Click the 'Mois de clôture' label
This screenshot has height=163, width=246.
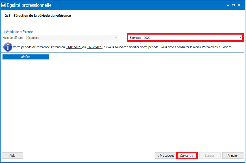13,38
